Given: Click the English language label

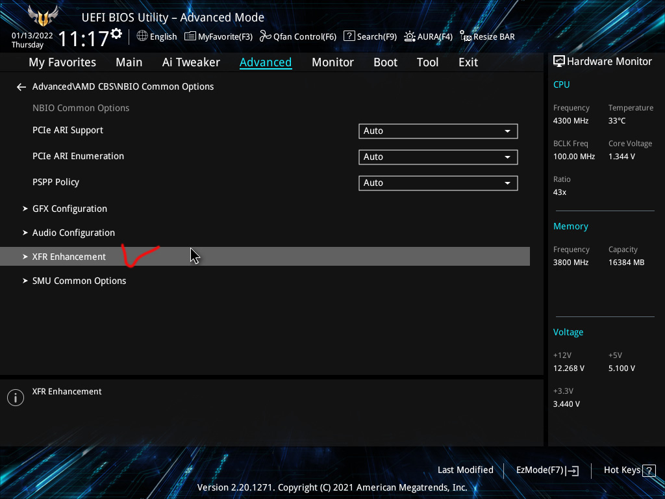Looking at the screenshot, I should tap(163, 37).
